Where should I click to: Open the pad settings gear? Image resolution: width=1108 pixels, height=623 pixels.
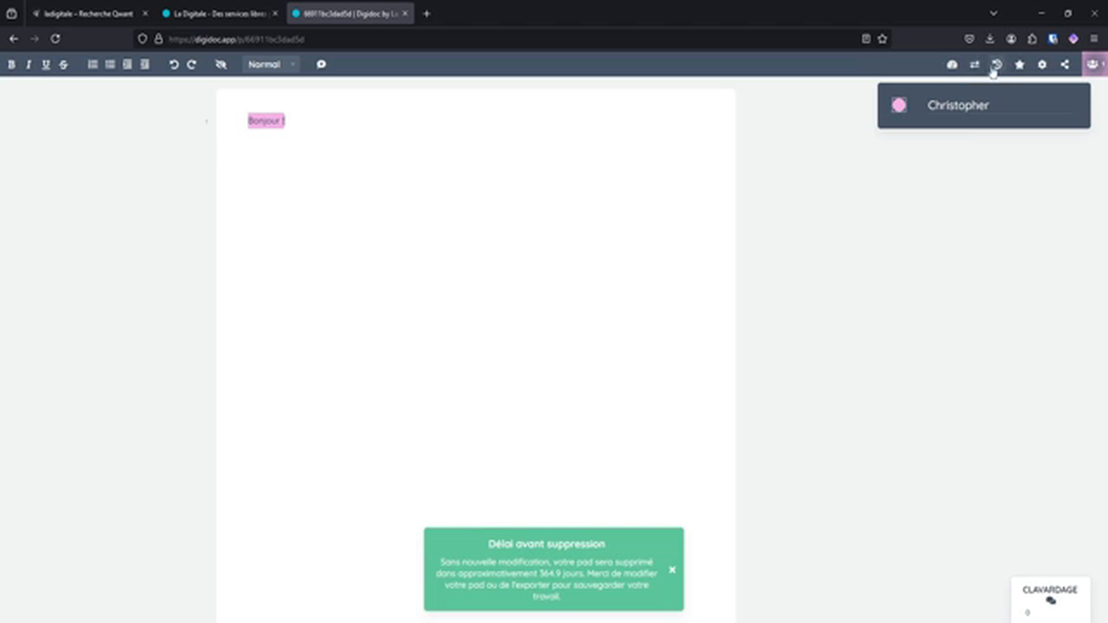pos(1042,64)
